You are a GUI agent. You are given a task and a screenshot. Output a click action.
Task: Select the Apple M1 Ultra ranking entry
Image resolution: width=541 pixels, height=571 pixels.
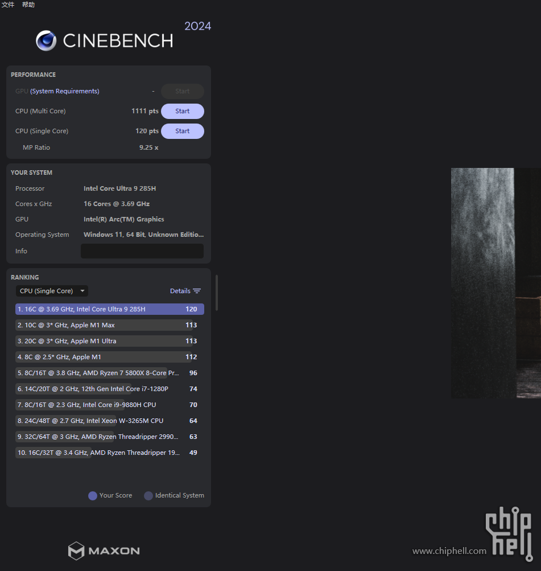tap(110, 341)
